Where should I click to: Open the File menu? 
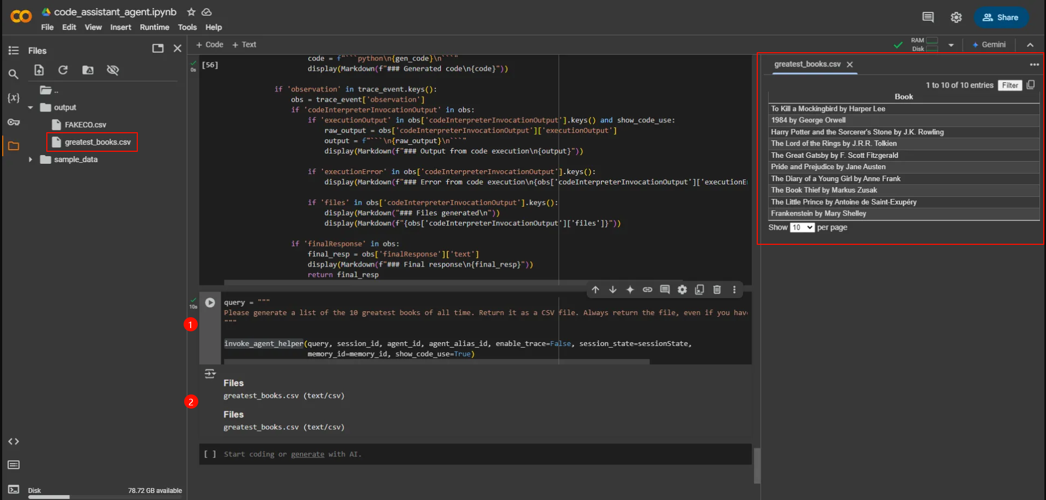point(47,27)
